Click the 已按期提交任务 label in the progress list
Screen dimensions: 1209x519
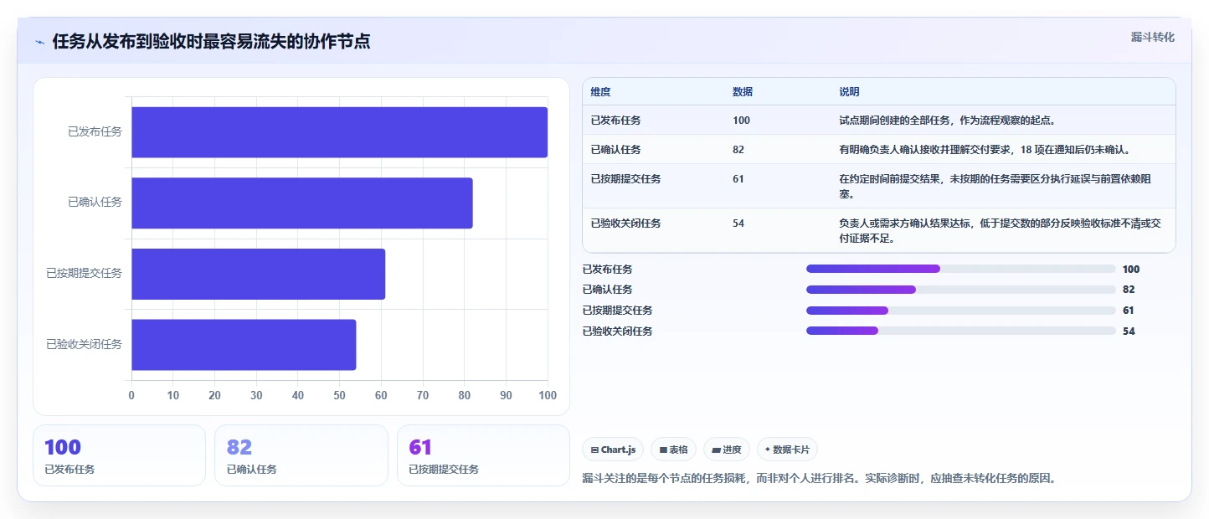[x=617, y=311]
